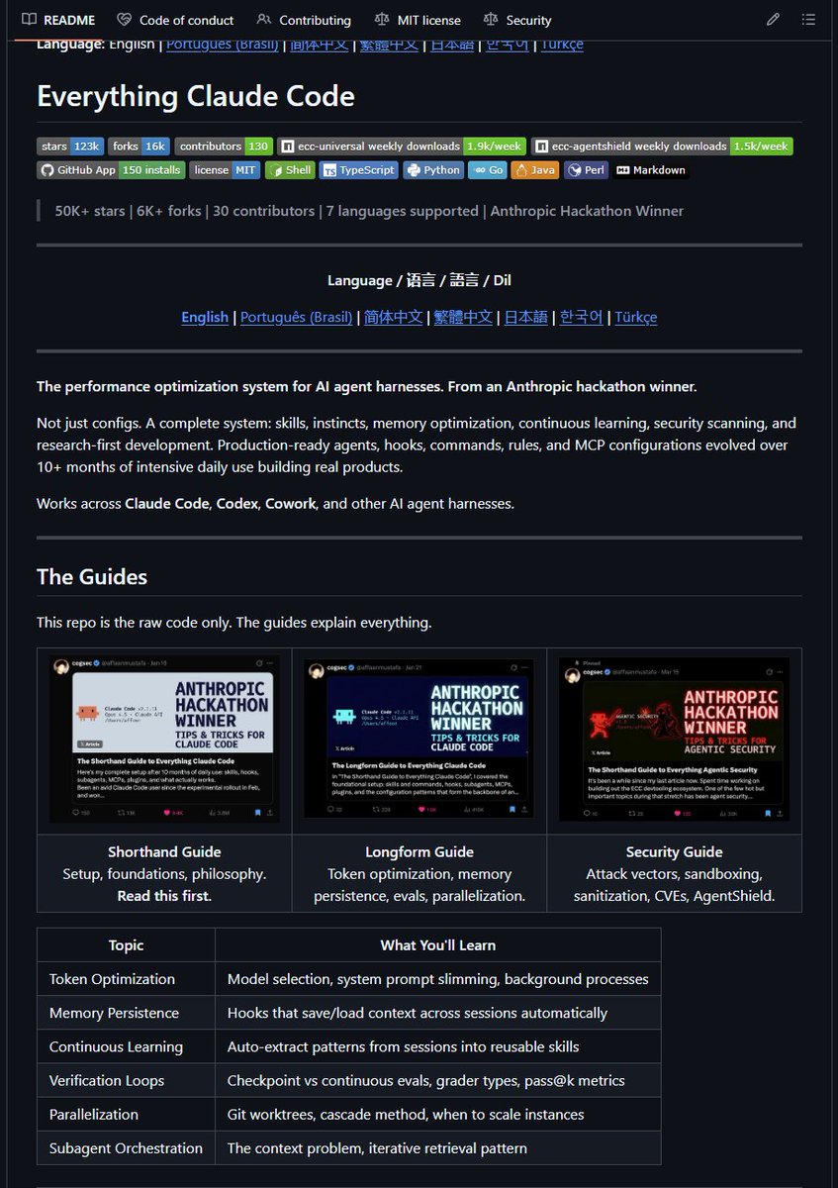
Task: Switch to Português (Brasil) in centered list
Action: tap(296, 317)
